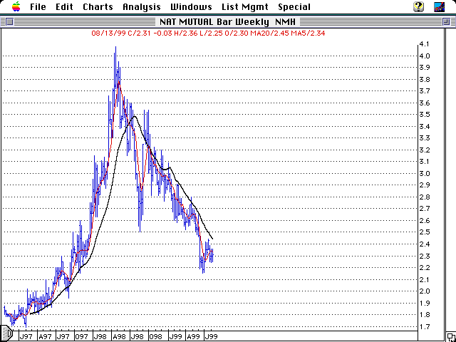Open the File menu

point(38,7)
